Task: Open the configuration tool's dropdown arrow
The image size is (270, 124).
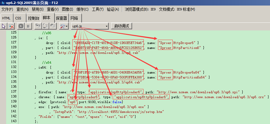Action: 67,26
